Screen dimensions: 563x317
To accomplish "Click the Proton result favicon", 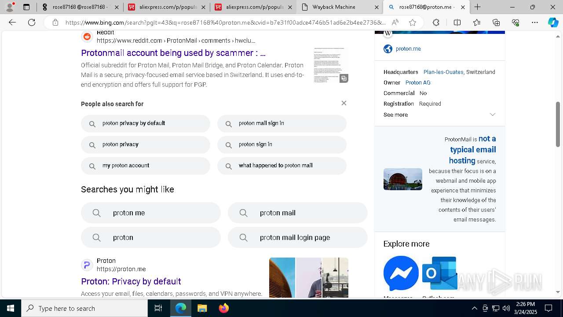I will (x=87, y=265).
